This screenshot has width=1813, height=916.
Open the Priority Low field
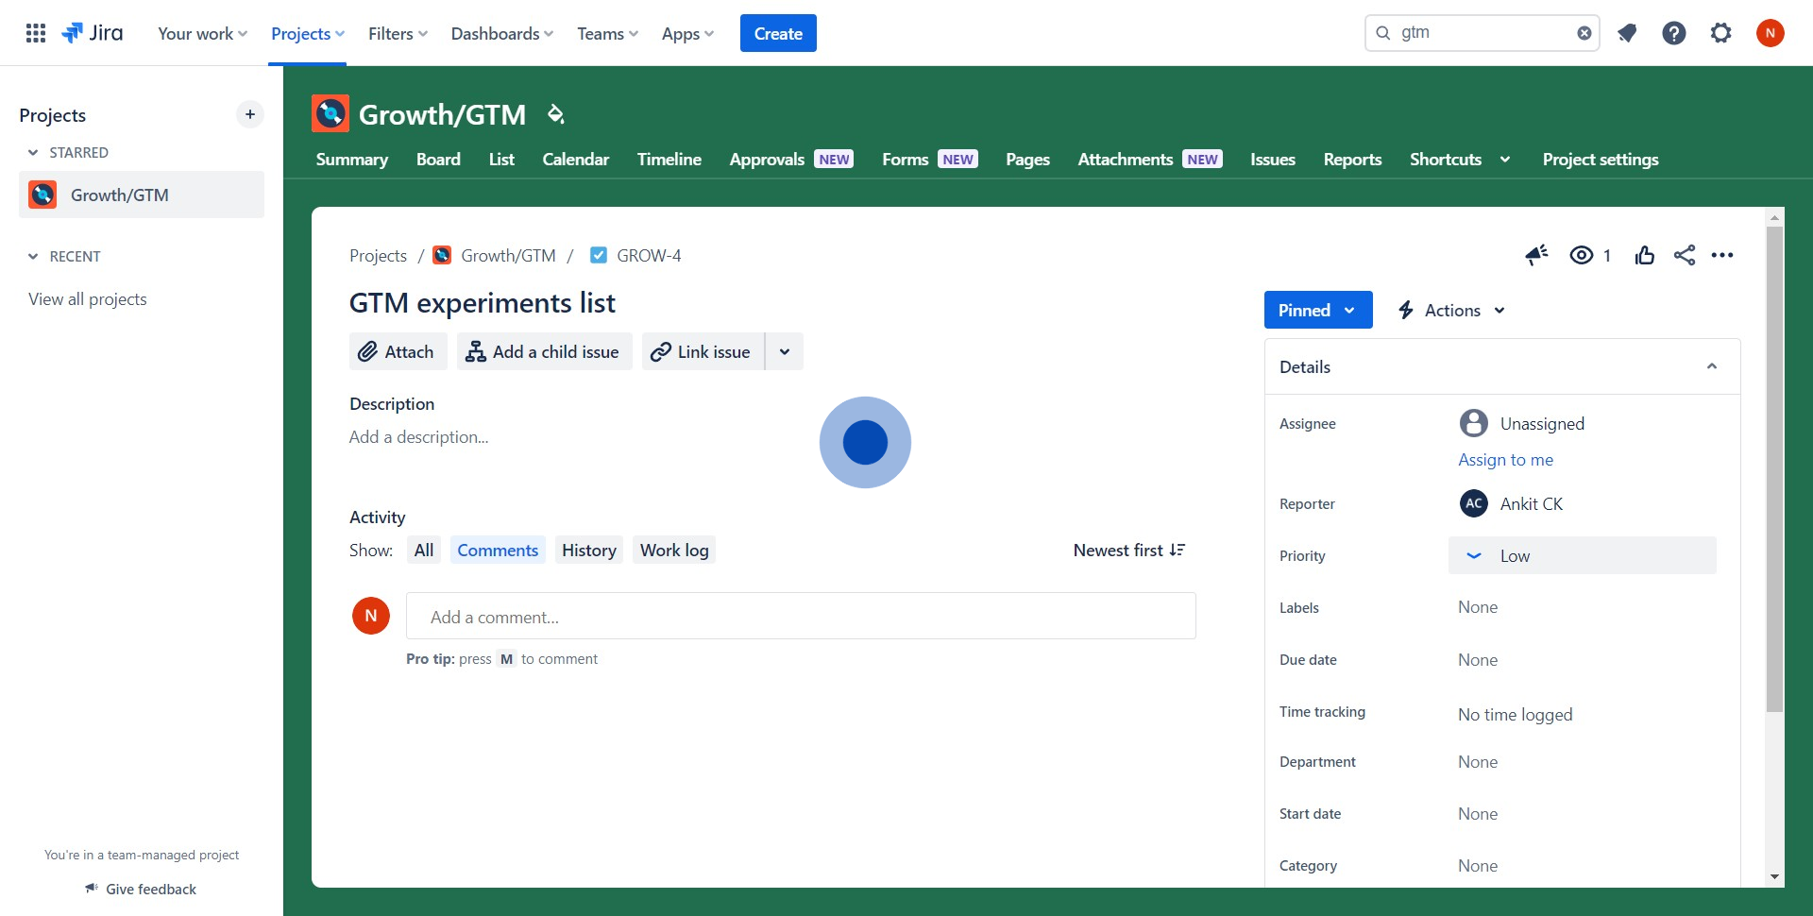(1583, 555)
